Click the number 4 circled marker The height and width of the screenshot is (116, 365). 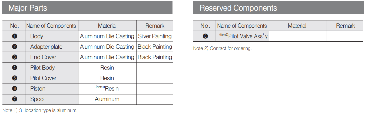pos(15,68)
